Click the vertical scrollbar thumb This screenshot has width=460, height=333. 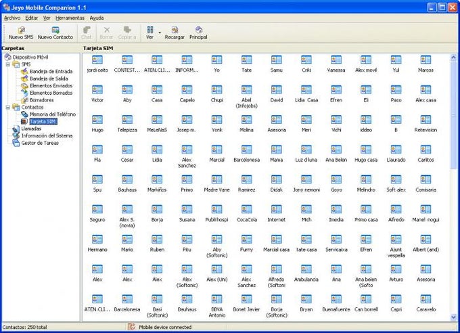pos(453,114)
